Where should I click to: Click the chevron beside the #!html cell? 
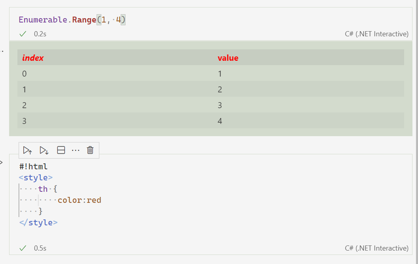coord(1,162)
